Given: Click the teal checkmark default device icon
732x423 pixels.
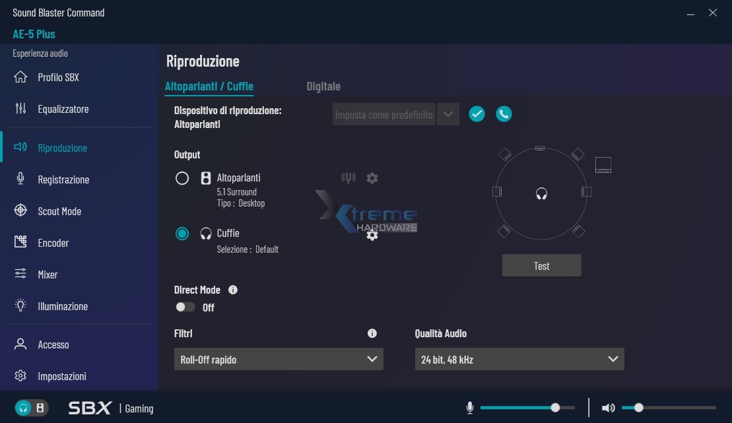Looking at the screenshot, I should (x=477, y=114).
